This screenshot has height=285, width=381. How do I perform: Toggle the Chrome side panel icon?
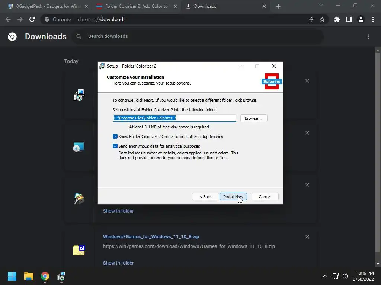click(x=349, y=19)
